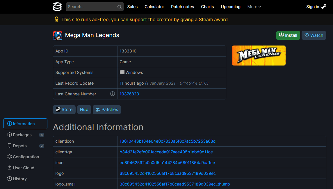Image resolution: width=333 pixels, height=189 pixels.
Task: Open the clienttga hash link
Action: [166, 152]
